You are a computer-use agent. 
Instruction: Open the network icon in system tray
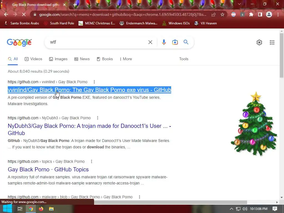point(238,209)
